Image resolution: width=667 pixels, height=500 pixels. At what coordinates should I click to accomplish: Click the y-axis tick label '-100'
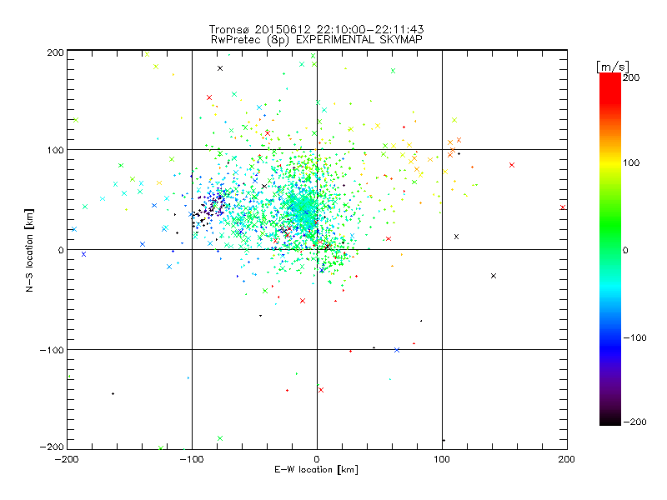tap(52, 350)
